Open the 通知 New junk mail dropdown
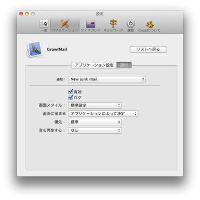 pyautogui.click(x=107, y=79)
